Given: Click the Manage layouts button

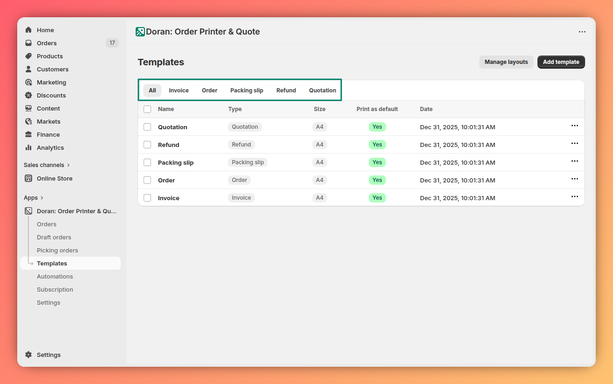Looking at the screenshot, I should (506, 62).
